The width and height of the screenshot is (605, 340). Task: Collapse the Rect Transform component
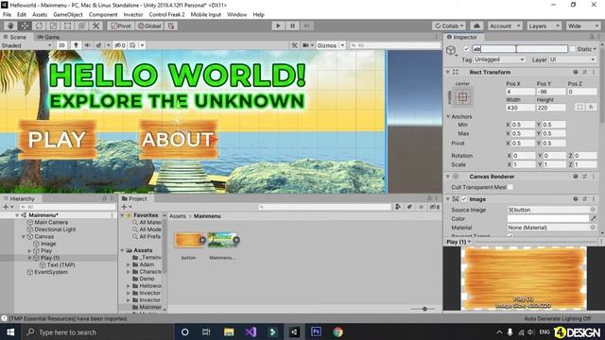coord(448,72)
